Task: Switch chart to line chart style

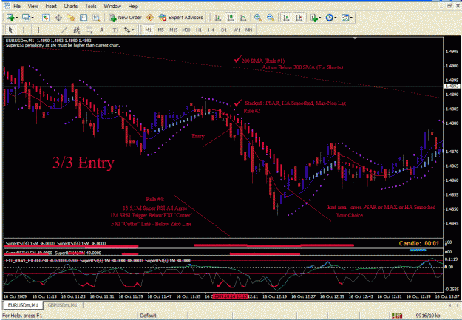Action: (243, 18)
